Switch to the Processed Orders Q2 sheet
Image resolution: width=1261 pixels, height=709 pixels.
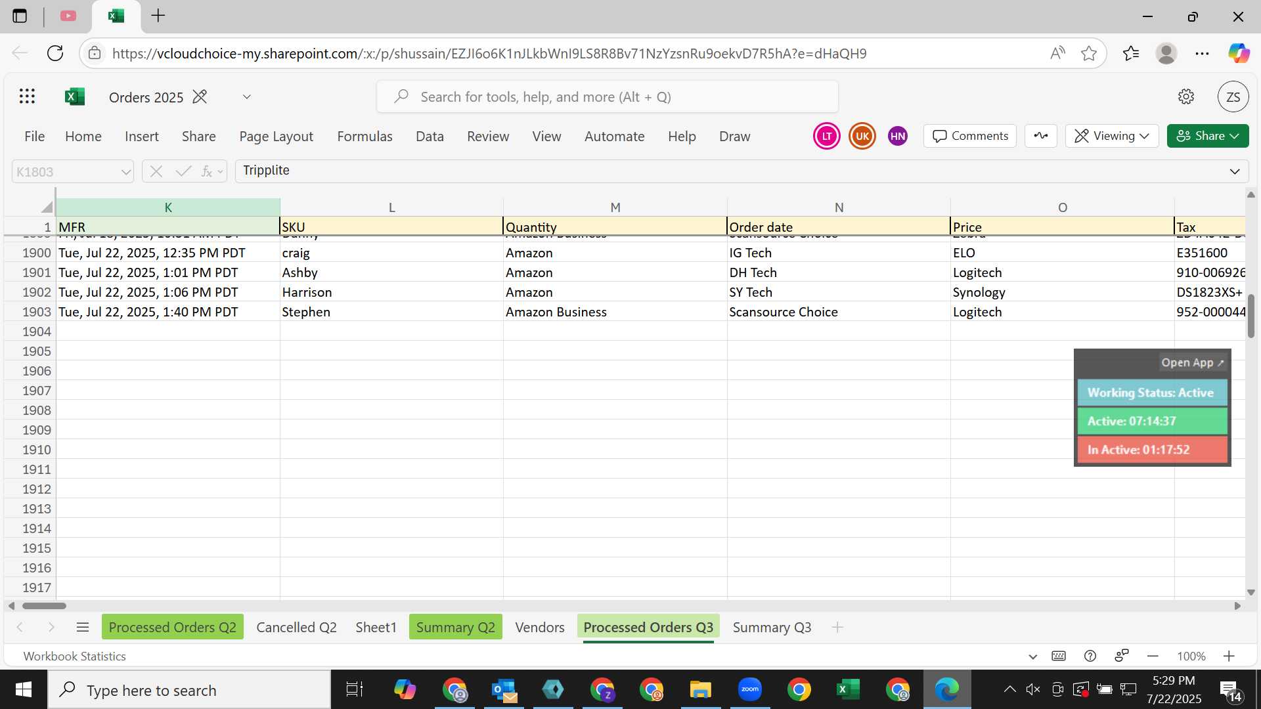click(173, 627)
